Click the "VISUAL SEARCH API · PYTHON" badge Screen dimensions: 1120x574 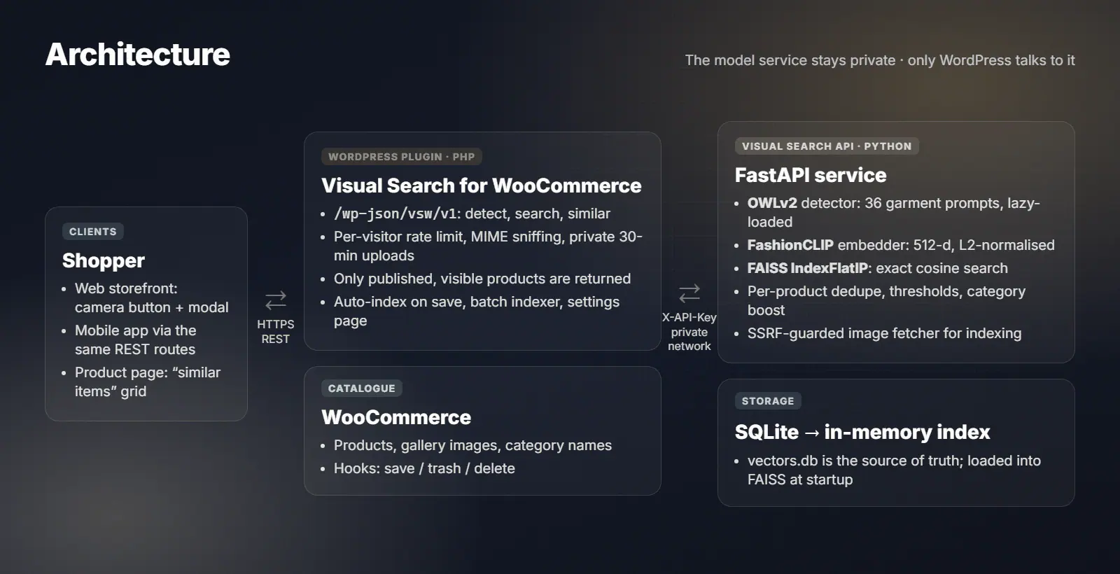pos(827,146)
